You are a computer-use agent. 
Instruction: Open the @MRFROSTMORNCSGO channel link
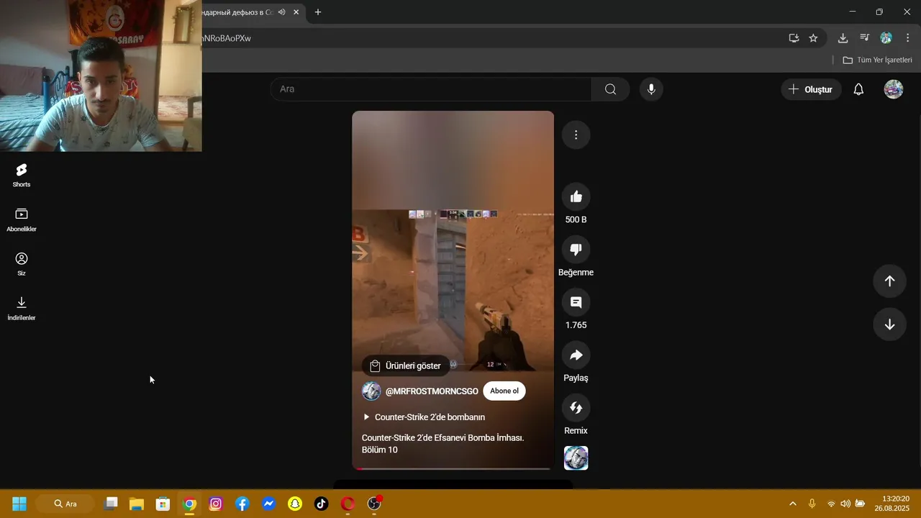432,391
